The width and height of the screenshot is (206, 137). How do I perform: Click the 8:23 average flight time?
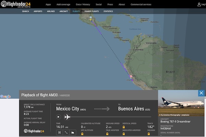coord(26,114)
